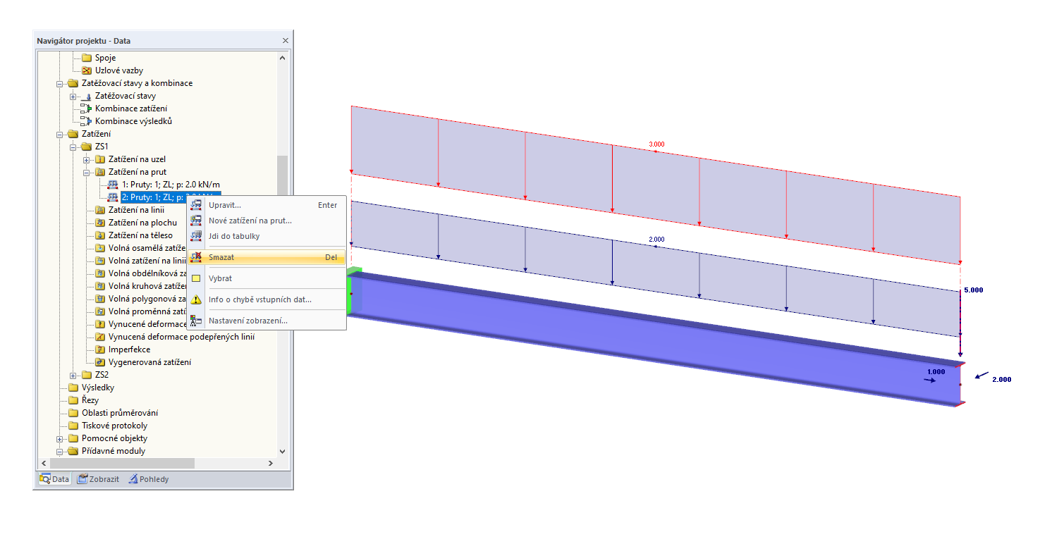Expand the Zatěžovací stavy node
The width and height of the screenshot is (1040, 551).
point(73,96)
